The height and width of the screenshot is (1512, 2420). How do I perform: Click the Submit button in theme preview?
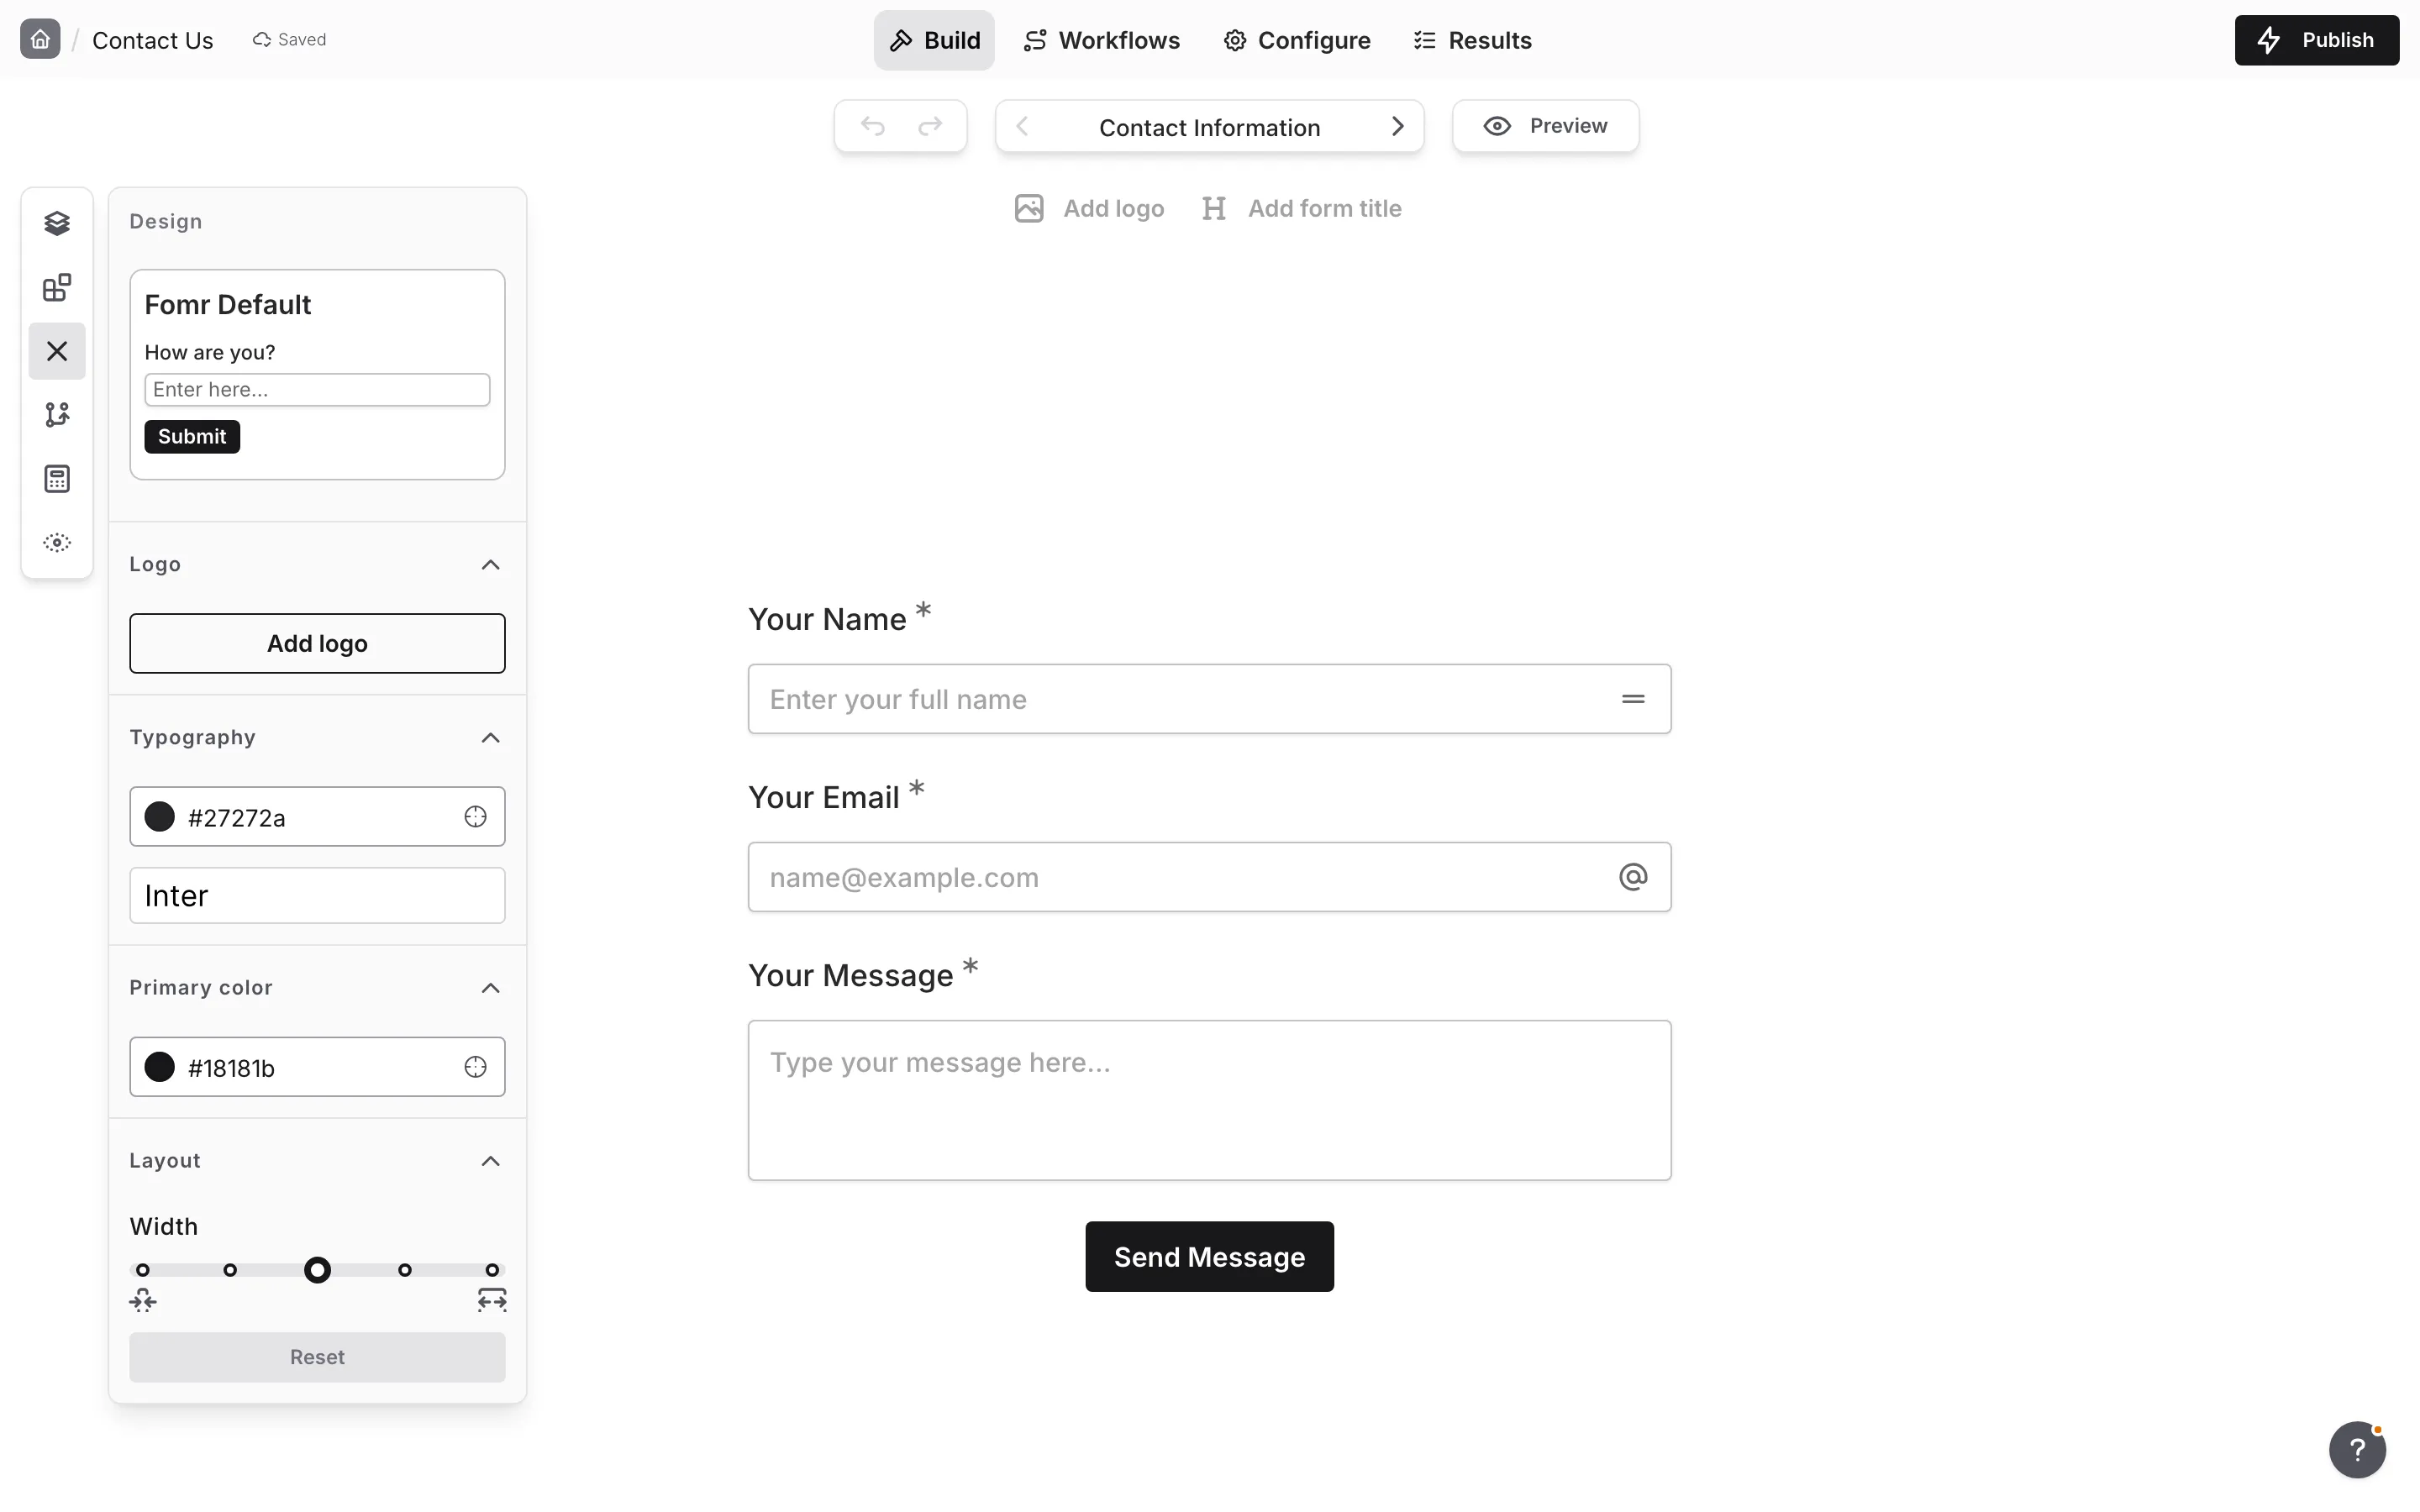click(192, 436)
